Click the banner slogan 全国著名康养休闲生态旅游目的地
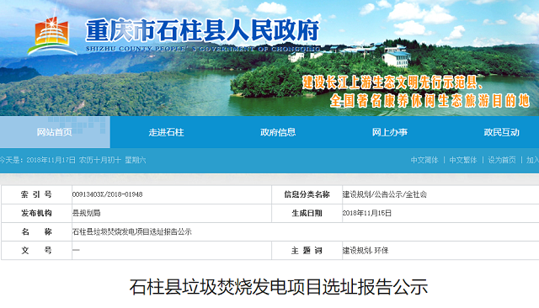Screen dimensions: 539x308 430,101
